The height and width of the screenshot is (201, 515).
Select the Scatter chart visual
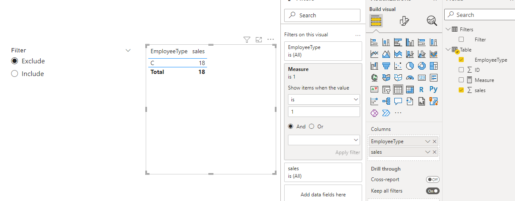click(x=398, y=66)
